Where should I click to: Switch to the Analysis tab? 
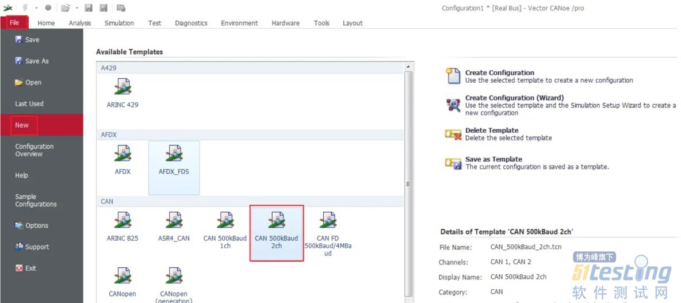pyautogui.click(x=80, y=23)
